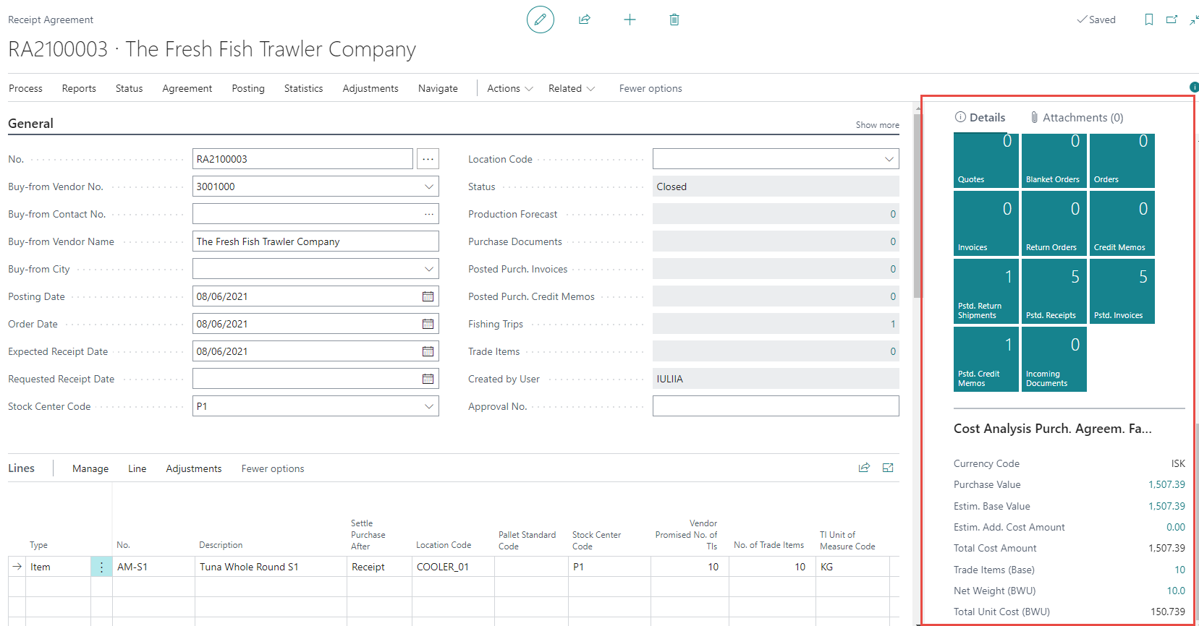This screenshot has width=1199, height=626.
Task: Open Posting Date calendar picker
Action: [428, 296]
